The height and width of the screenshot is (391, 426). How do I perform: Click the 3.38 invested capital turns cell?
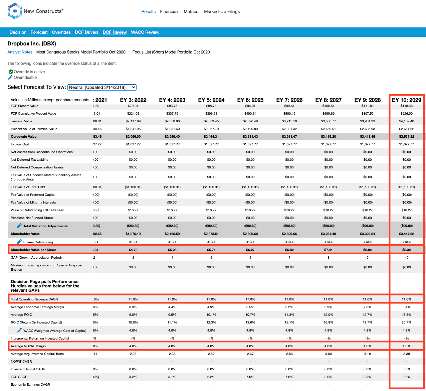pos(407,354)
